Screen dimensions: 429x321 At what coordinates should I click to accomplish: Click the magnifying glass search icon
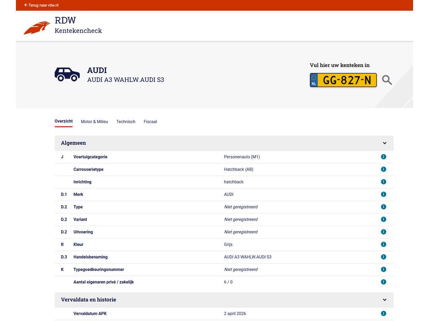(x=387, y=80)
